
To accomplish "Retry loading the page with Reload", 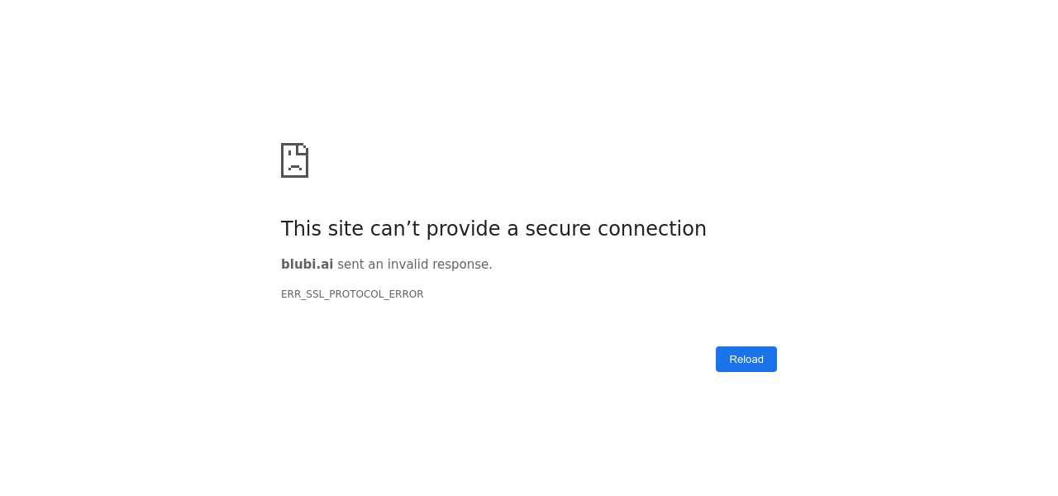I will point(746,360).
